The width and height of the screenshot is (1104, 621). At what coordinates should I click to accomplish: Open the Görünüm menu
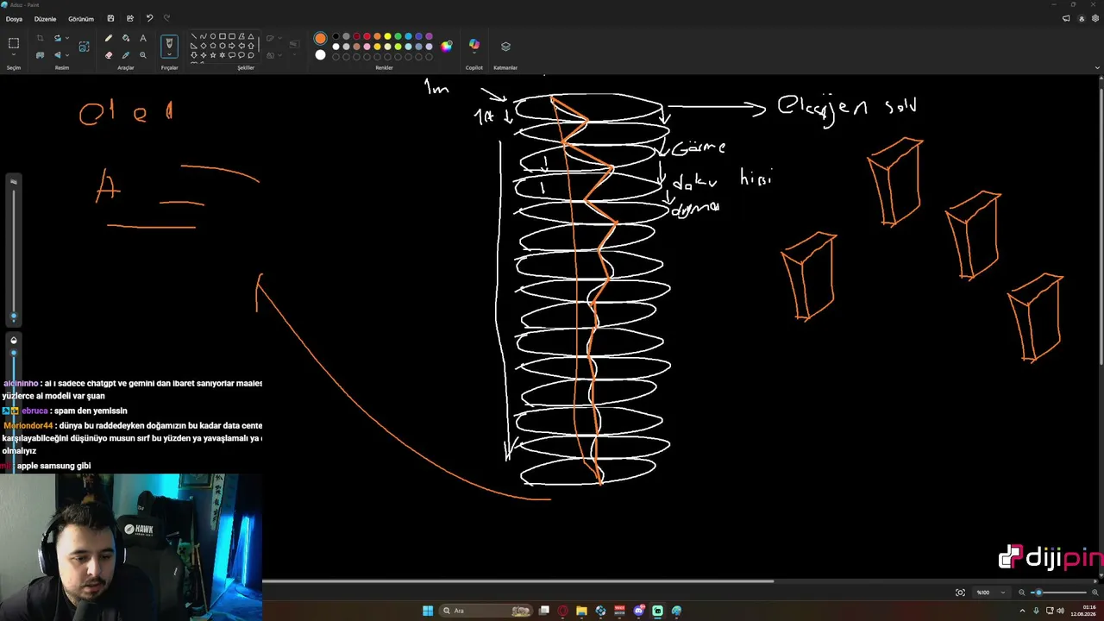tap(81, 18)
